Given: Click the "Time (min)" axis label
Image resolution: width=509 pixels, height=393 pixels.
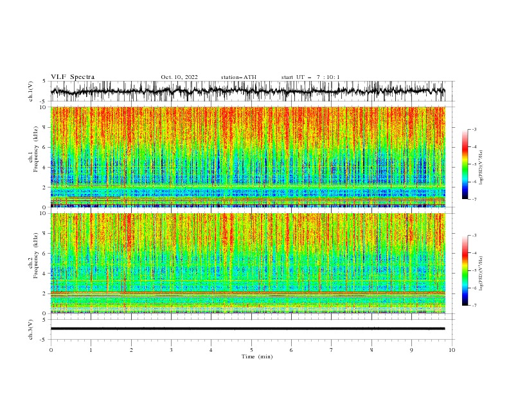Looking at the screenshot, I should click(257, 356).
